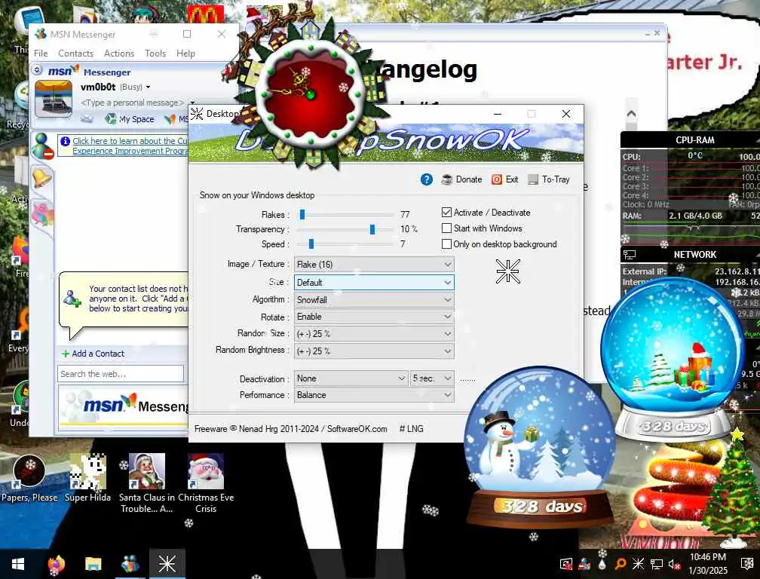This screenshot has height=579, width=760.
Task: Click DesktopSnowOK snowflake taskbar button
Action: (x=167, y=564)
